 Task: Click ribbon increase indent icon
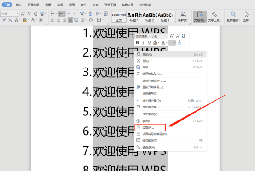[75, 14]
